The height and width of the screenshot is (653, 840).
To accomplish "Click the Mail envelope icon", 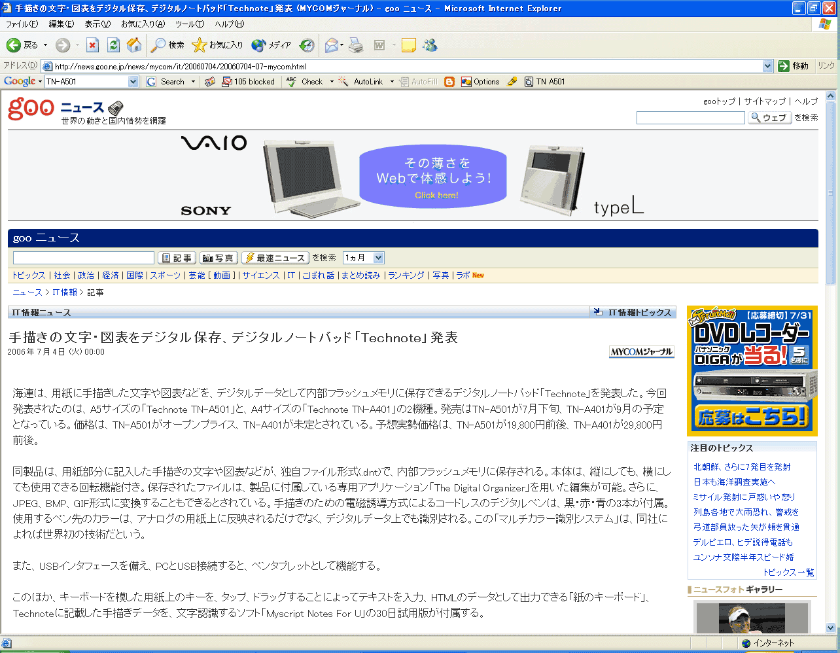I will click(x=332, y=45).
